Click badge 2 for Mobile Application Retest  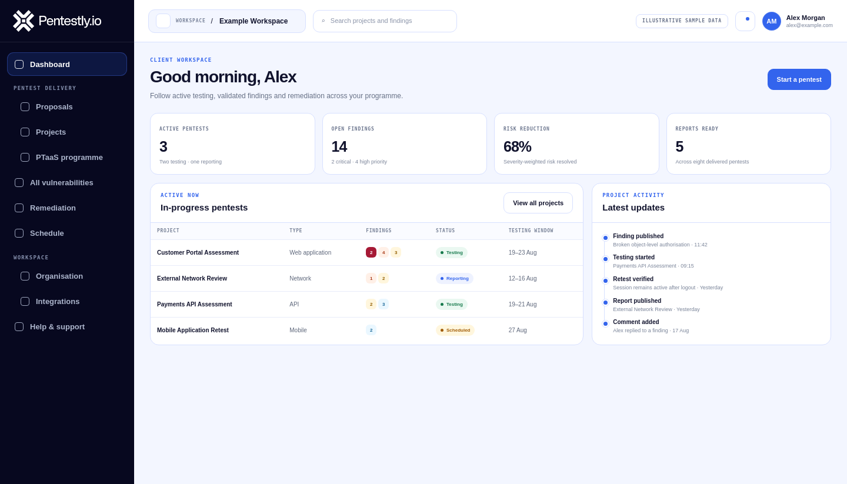point(371,330)
